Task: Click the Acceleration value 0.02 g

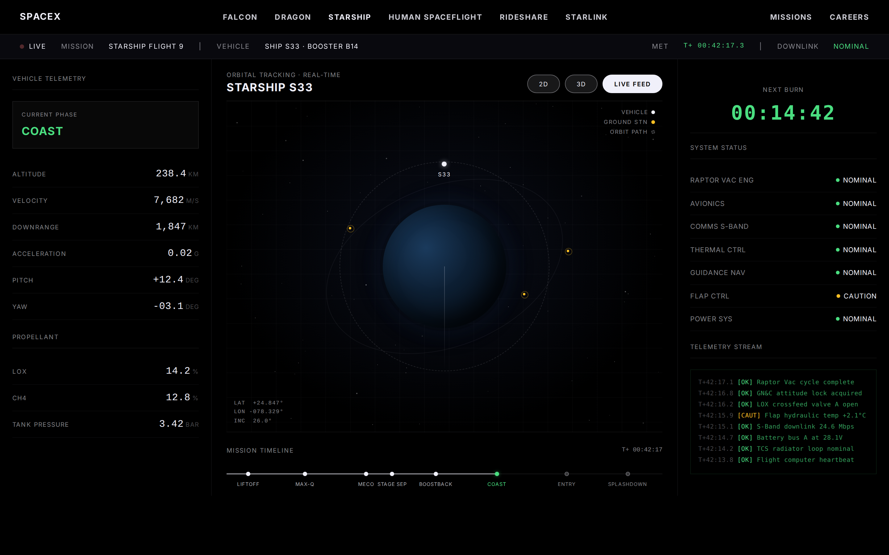Action: [183, 253]
